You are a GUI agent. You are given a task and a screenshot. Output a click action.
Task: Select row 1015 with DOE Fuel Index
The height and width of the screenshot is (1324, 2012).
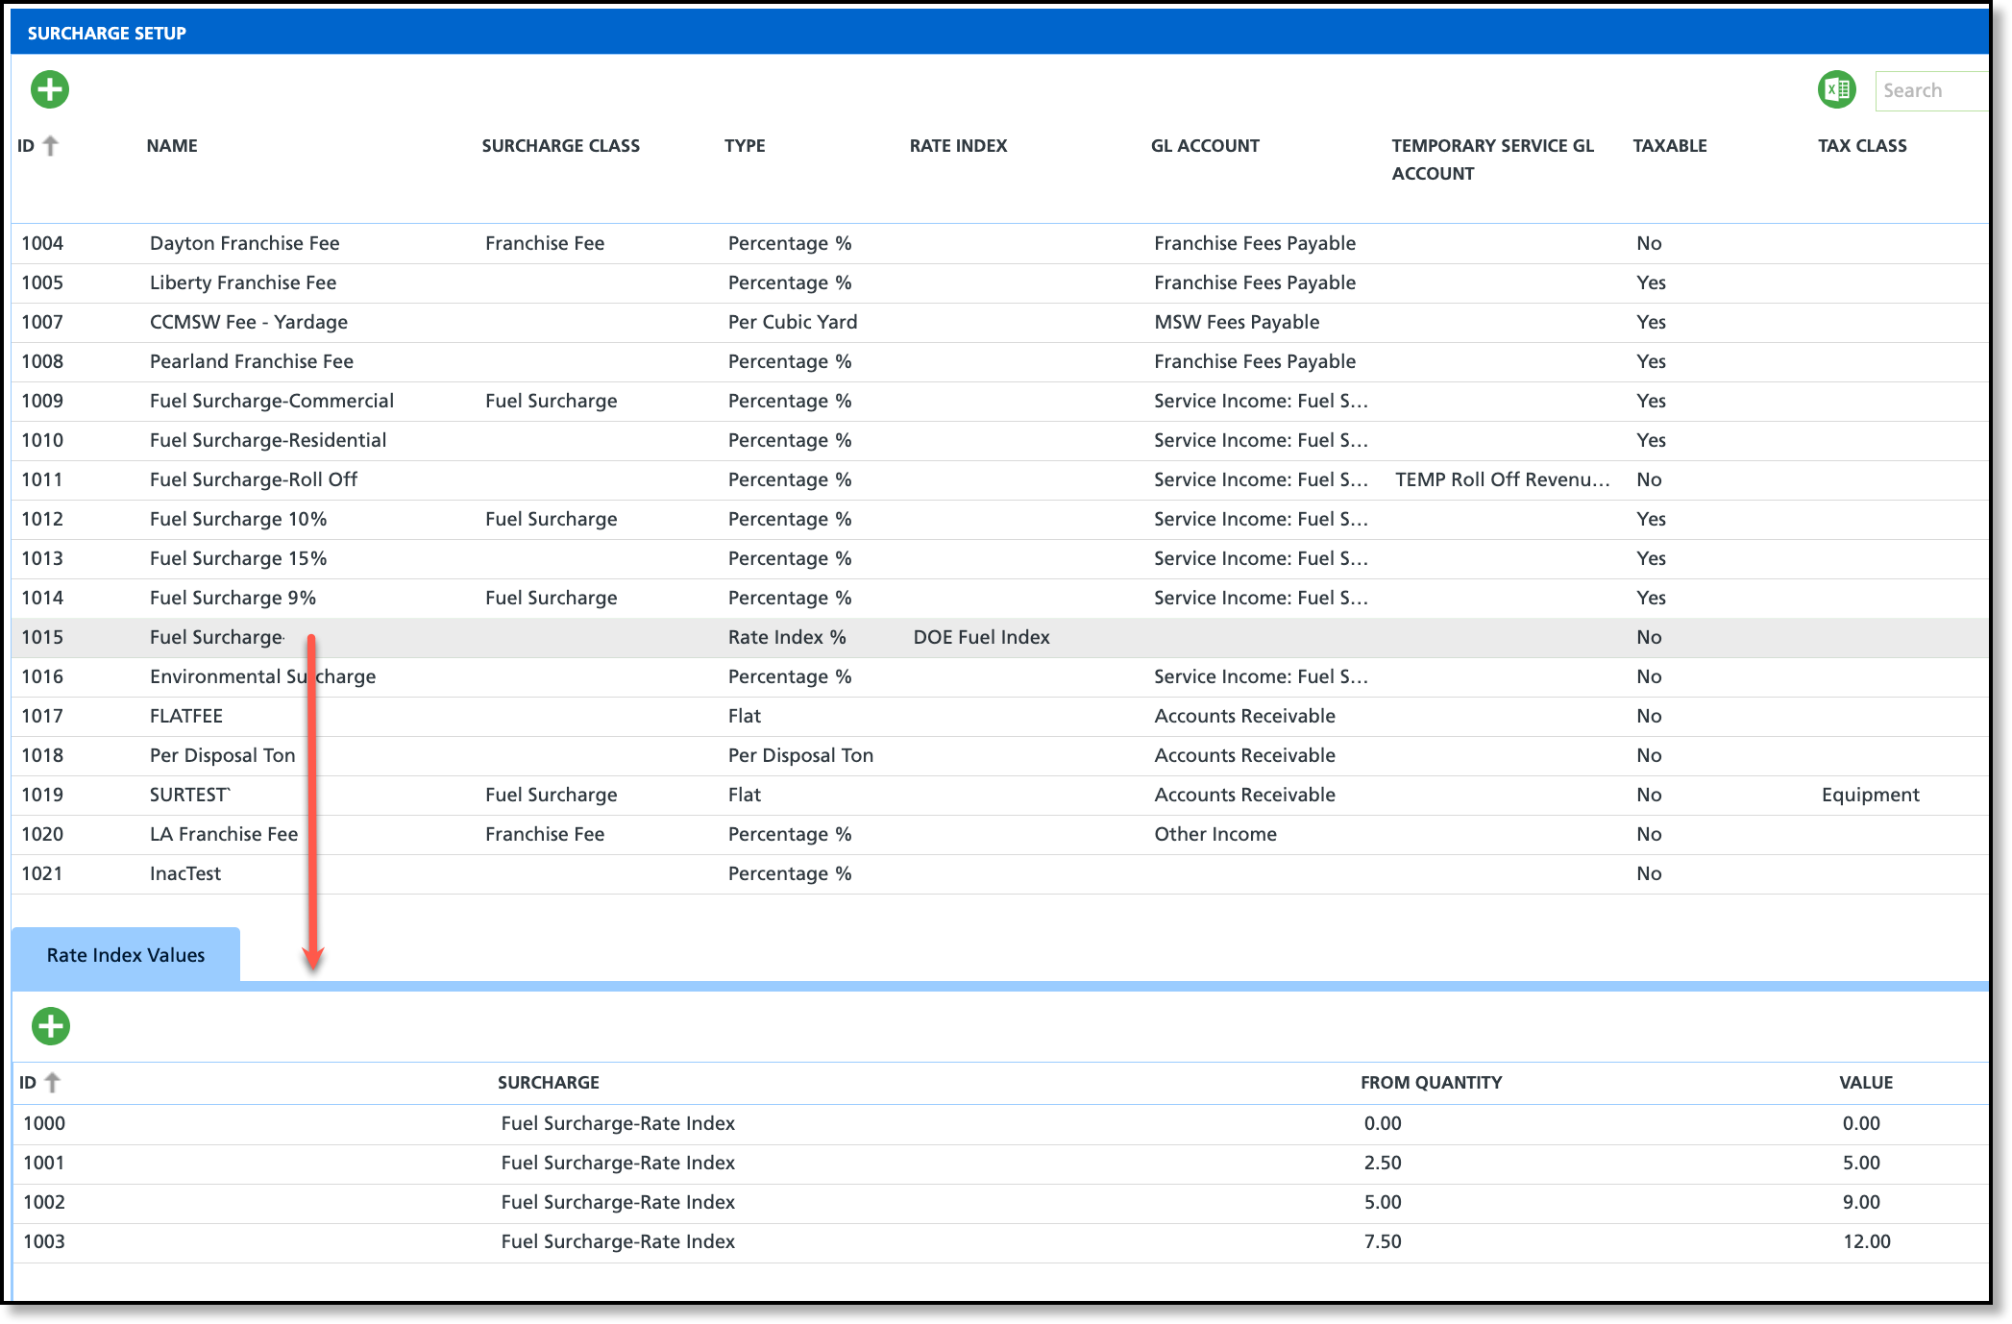click(x=980, y=637)
